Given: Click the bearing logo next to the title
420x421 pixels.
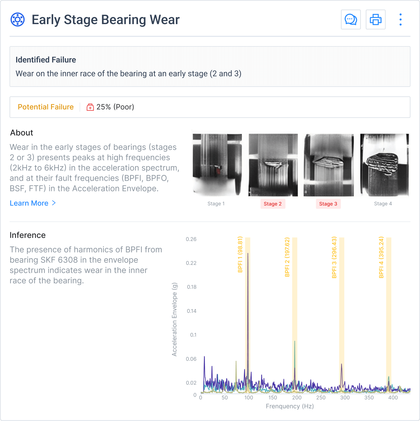Looking at the screenshot, I should (17, 20).
